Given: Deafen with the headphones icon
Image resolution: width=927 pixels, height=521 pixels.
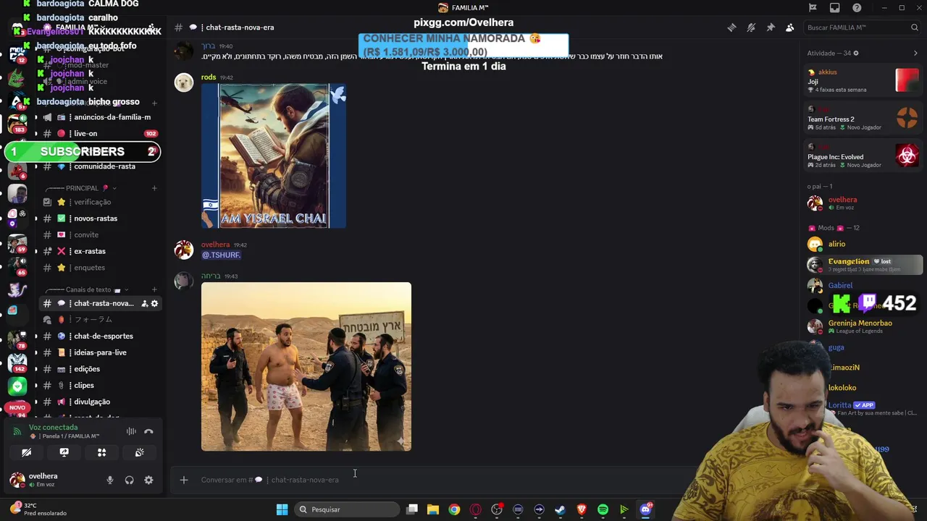Looking at the screenshot, I should click(x=129, y=480).
